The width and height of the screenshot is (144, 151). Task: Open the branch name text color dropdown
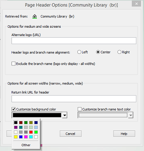click(131, 115)
